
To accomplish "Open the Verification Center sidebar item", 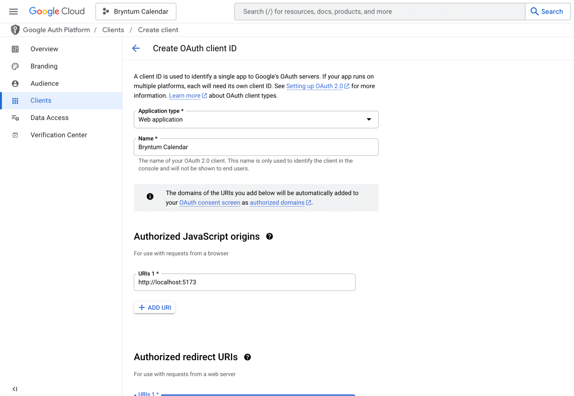I will (x=61, y=135).
